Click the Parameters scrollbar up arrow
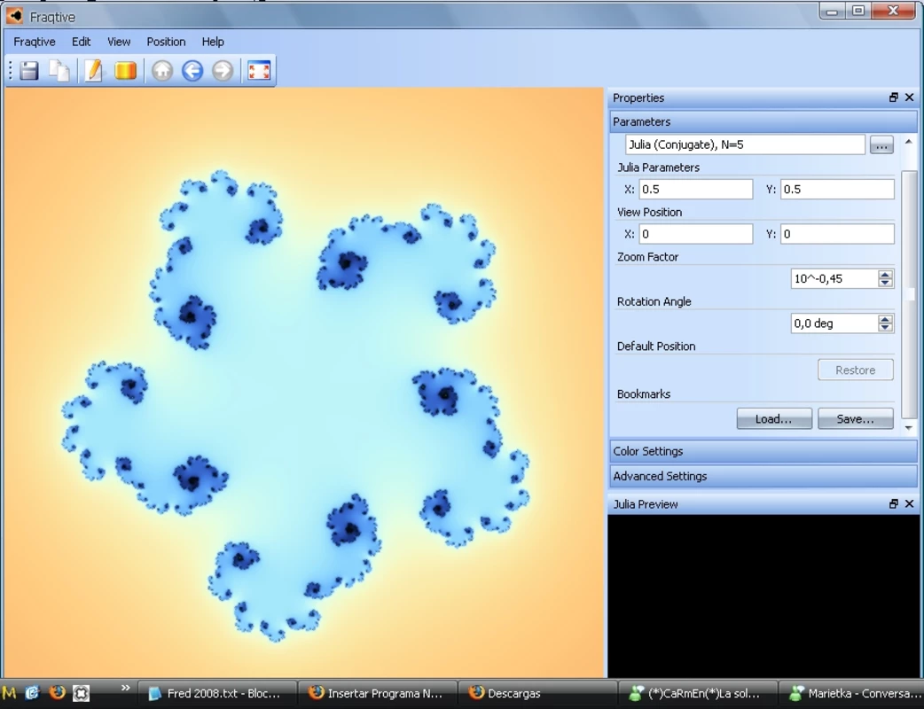Image resolution: width=924 pixels, height=709 pixels. pos(909,142)
